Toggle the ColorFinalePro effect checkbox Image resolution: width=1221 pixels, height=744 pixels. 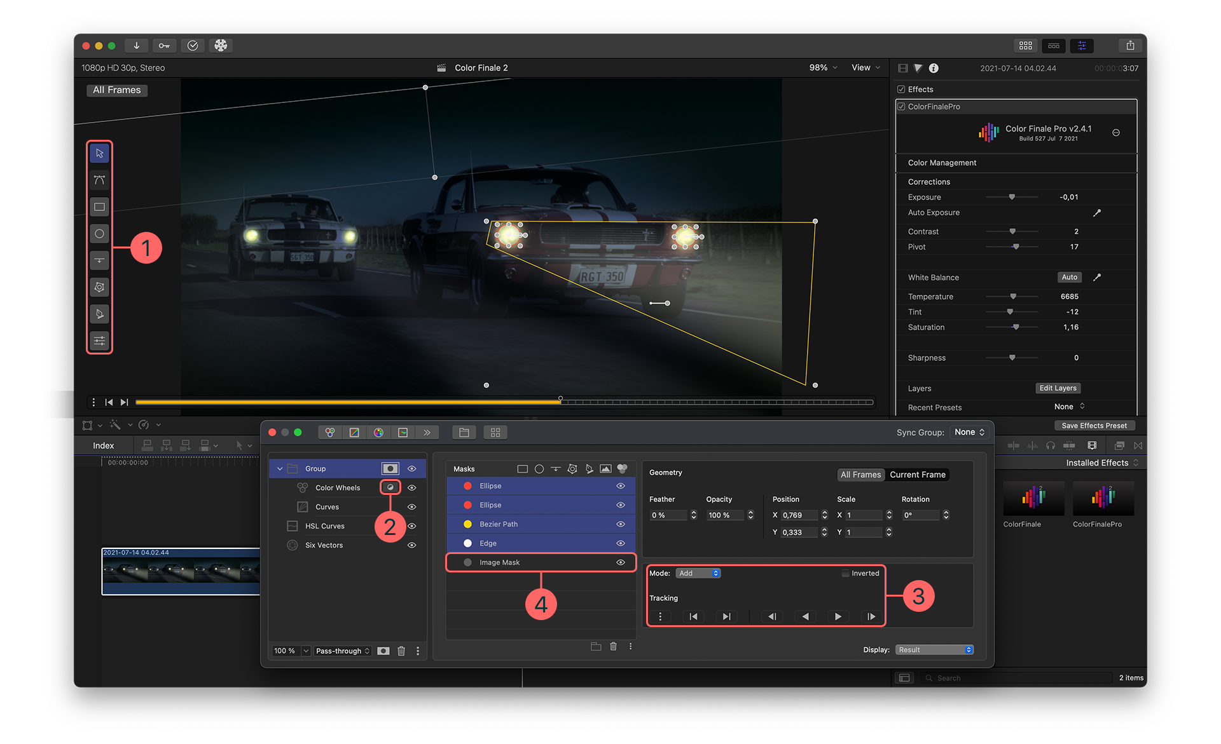click(901, 107)
